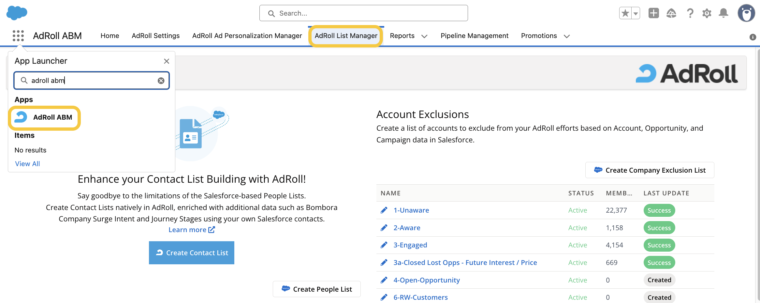The height and width of the screenshot is (303, 760).
Task: Click the Created badge for 4-Open-Opportunity
Action: click(x=659, y=280)
